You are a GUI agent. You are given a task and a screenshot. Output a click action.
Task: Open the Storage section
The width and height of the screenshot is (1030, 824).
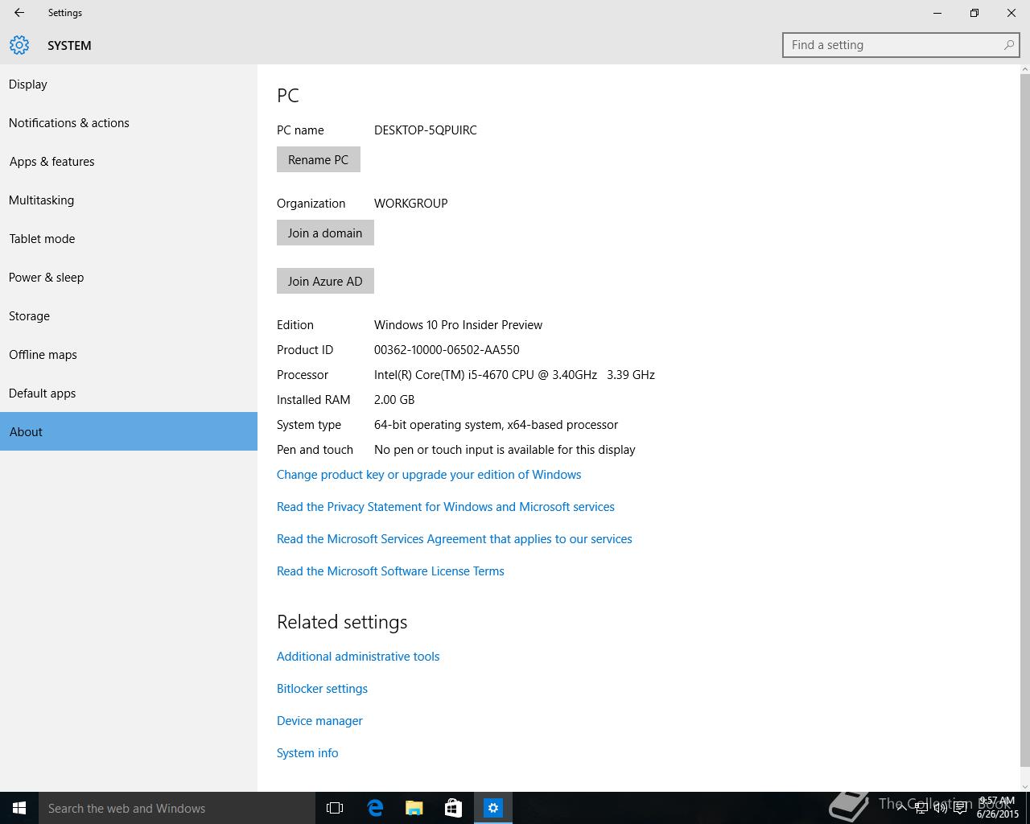[129, 316]
